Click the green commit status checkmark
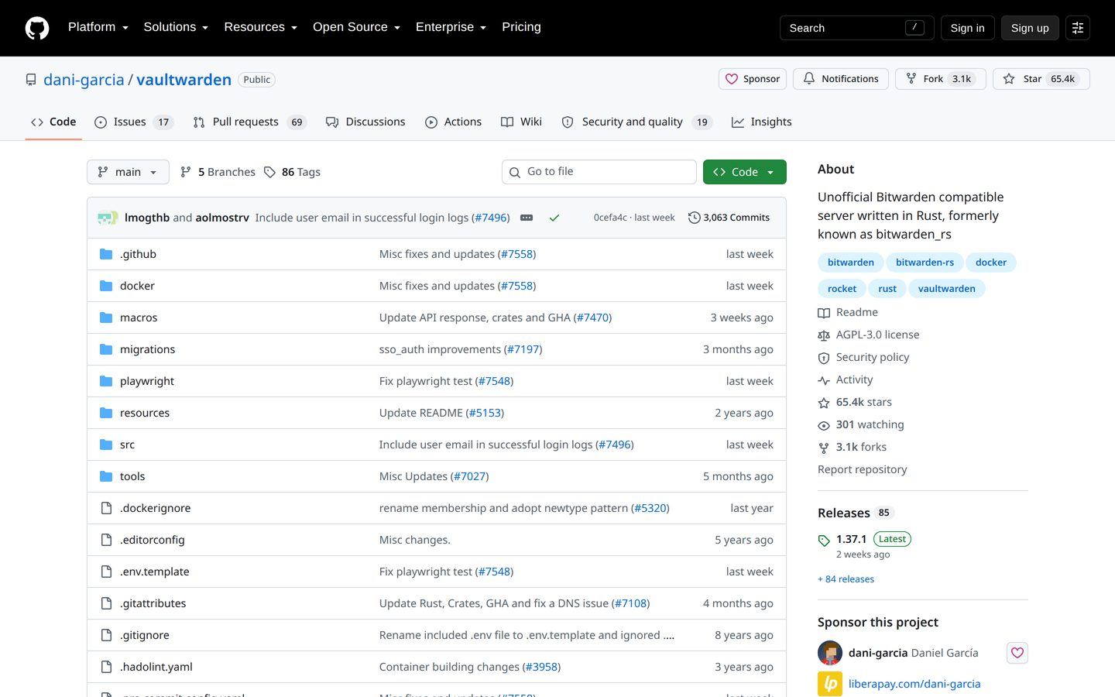 [x=554, y=218]
